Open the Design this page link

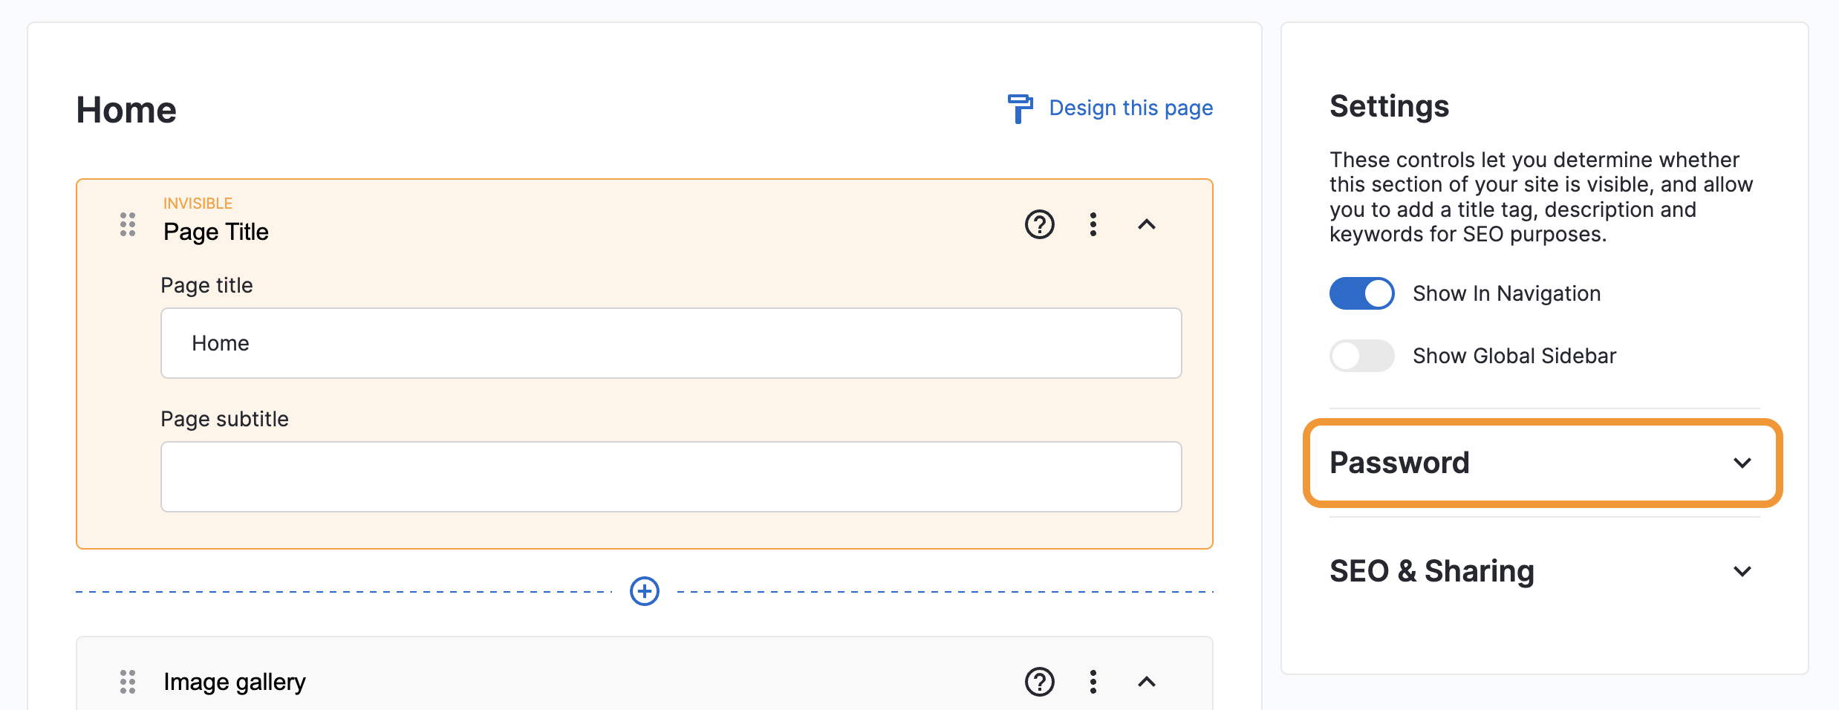pyautogui.click(x=1130, y=108)
